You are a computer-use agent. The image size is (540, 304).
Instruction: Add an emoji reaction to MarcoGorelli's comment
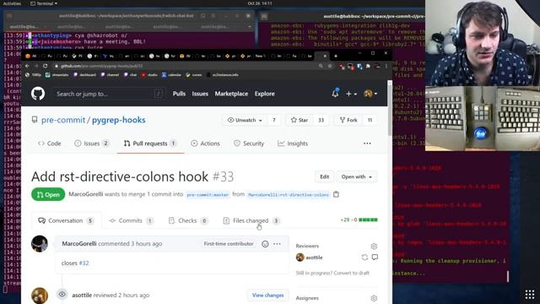pyautogui.click(x=265, y=244)
